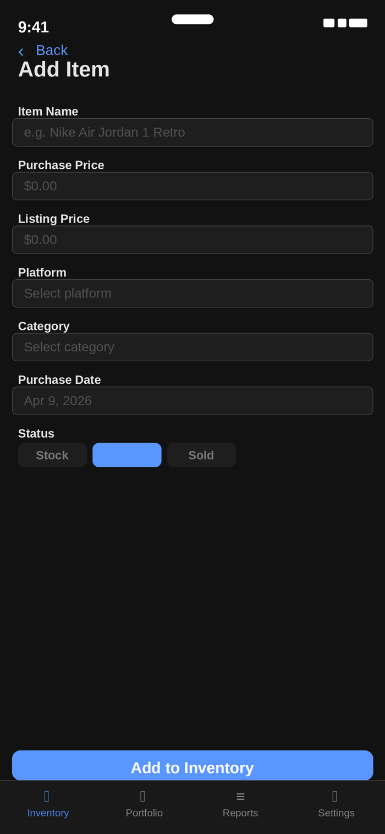This screenshot has width=385, height=834.
Task: Focus the Item Name text field
Action: point(193,132)
